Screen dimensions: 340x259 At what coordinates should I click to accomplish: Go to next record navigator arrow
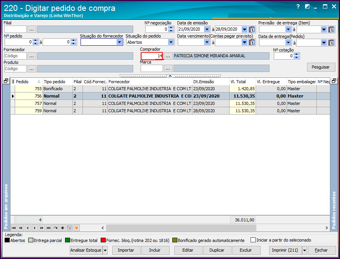pyautogui.click(x=35, y=228)
